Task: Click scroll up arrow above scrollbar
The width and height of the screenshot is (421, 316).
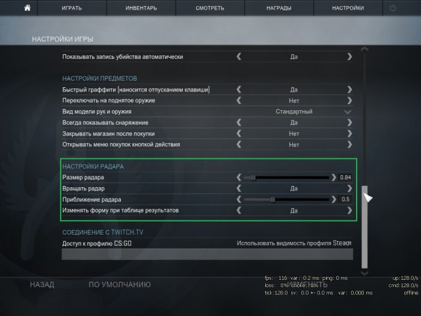Action: pyautogui.click(x=364, y=49)
